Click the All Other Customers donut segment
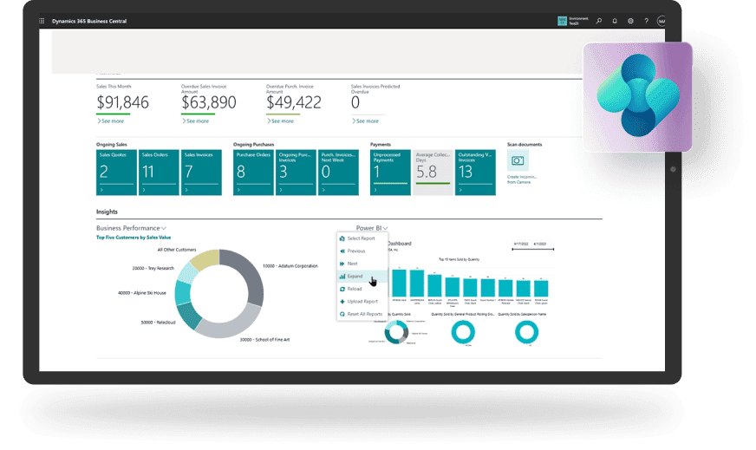 (205, 259)
